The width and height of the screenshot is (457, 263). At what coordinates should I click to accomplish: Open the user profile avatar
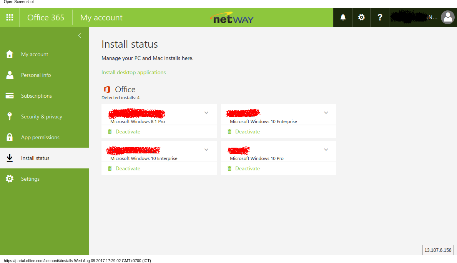[x=447, y=17]
